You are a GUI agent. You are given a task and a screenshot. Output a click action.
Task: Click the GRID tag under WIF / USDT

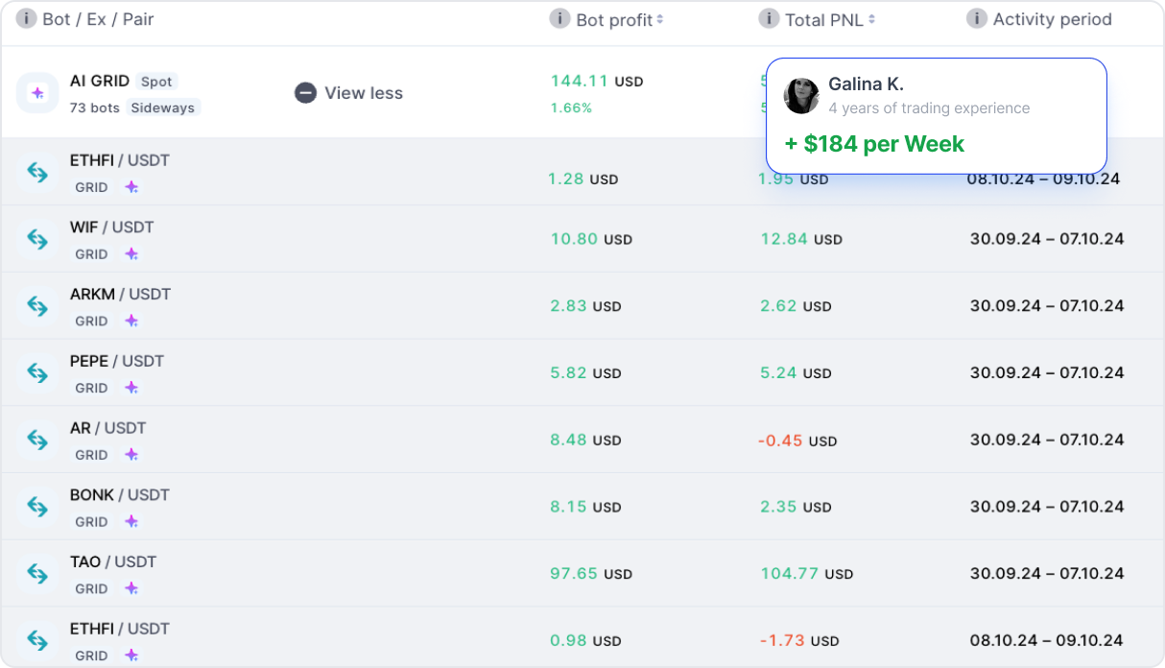91,254
